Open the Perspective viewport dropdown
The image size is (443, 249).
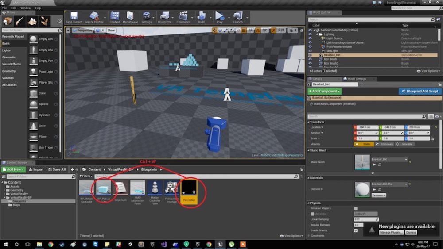pyautogui.click(x=83, y=31)
